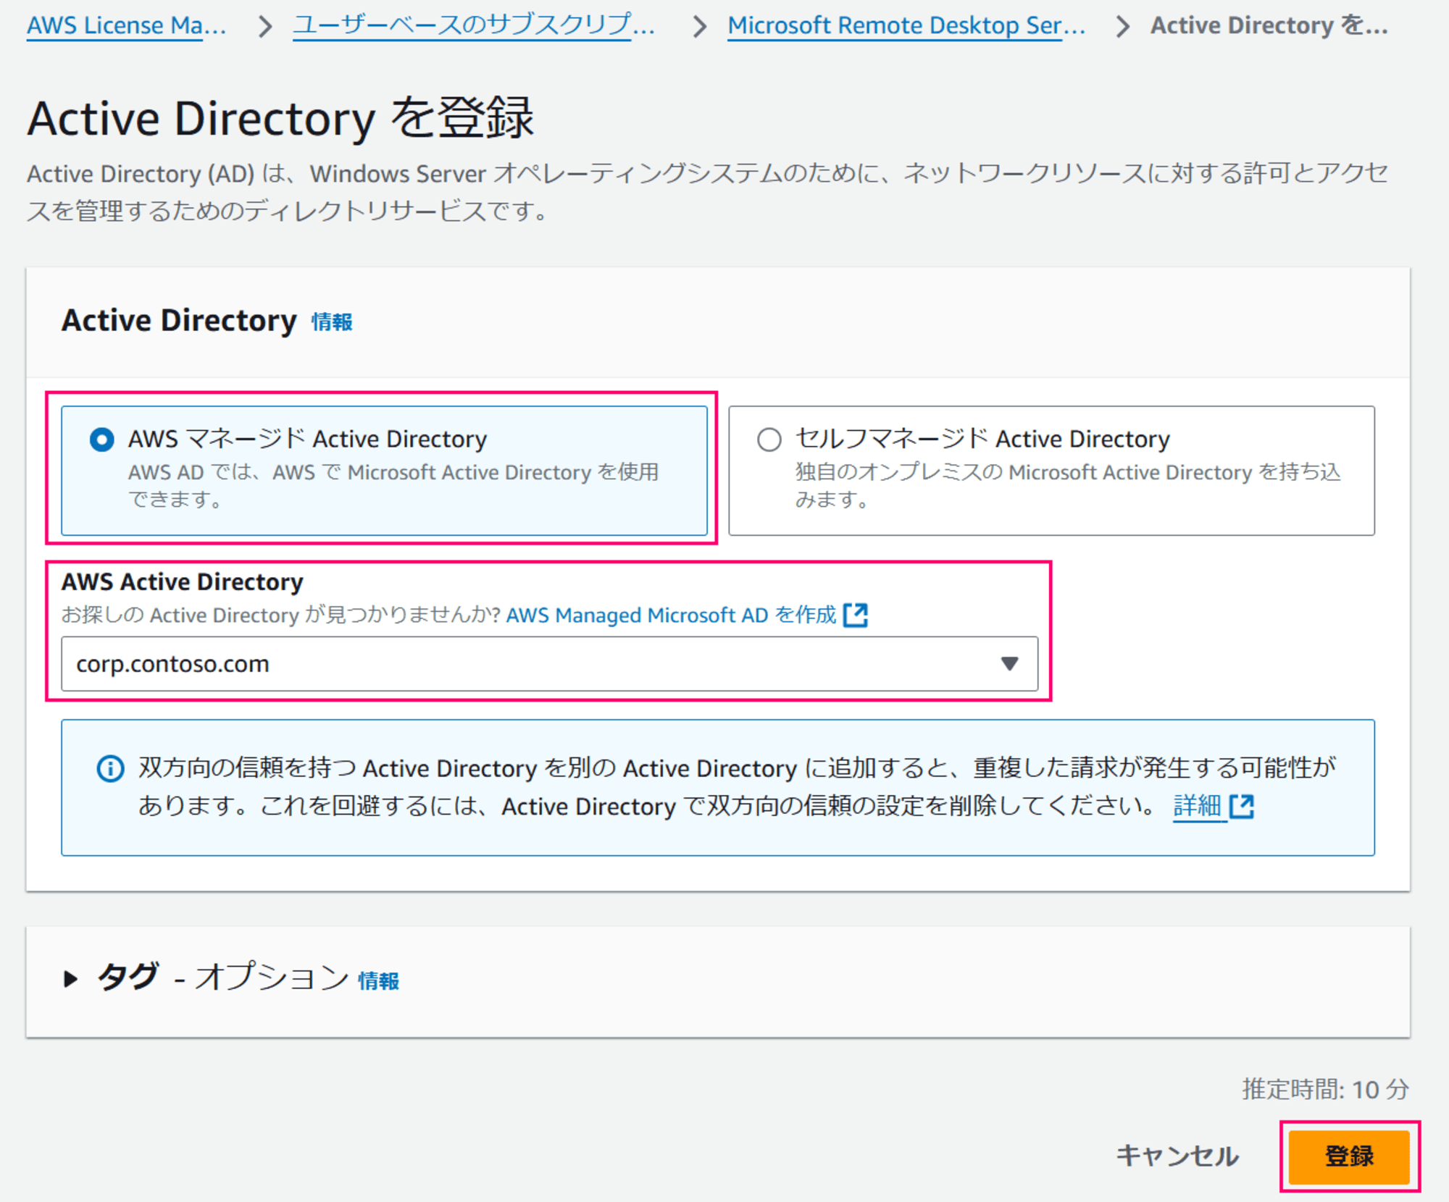Click 詳細 link in info alert
This screenshot has height=1202, width=1449.
tap(1197, 805)
